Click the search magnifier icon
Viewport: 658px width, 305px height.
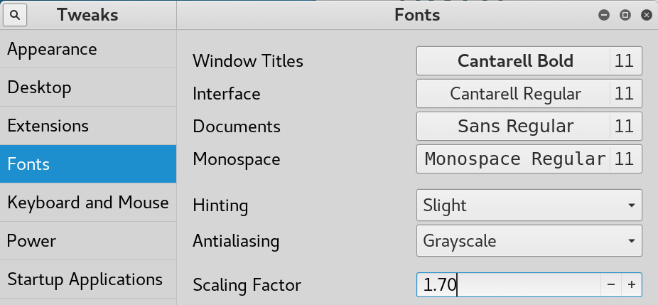point(16,15)
